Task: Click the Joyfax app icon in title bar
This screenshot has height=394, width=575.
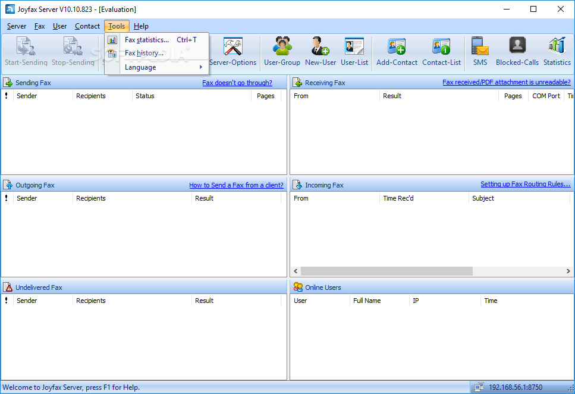Action: [10, 9]
